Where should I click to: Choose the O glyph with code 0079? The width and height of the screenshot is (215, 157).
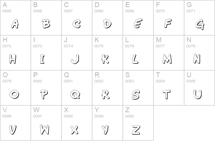pos(14,94)
